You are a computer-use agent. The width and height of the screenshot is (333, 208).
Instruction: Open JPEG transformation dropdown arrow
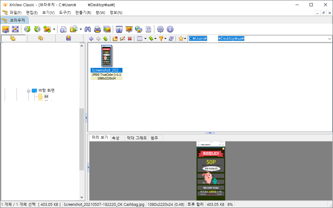(x=54, y=29)
